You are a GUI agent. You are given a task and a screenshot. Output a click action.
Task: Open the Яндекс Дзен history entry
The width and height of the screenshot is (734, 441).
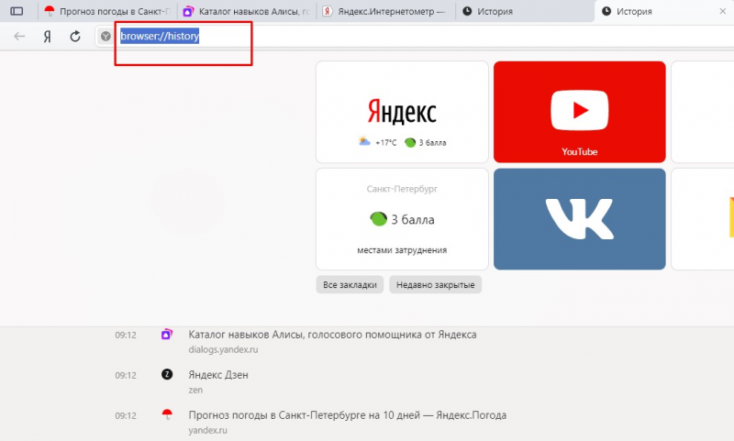[x=218, y=375]
